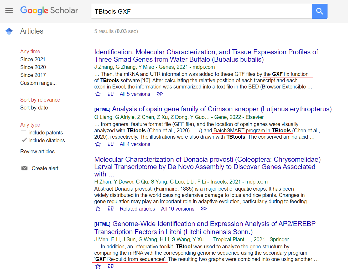Open the hamburger main menu

point(9,11)
